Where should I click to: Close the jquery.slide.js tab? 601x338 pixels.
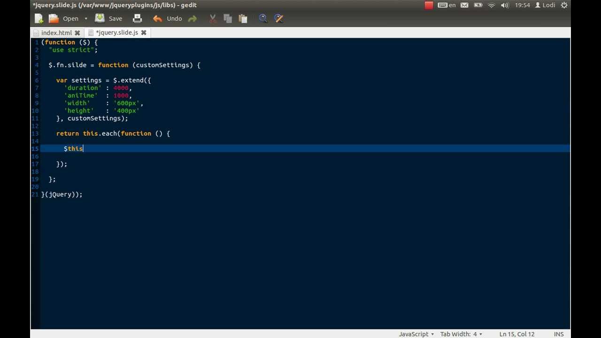[x=144, y=32]
